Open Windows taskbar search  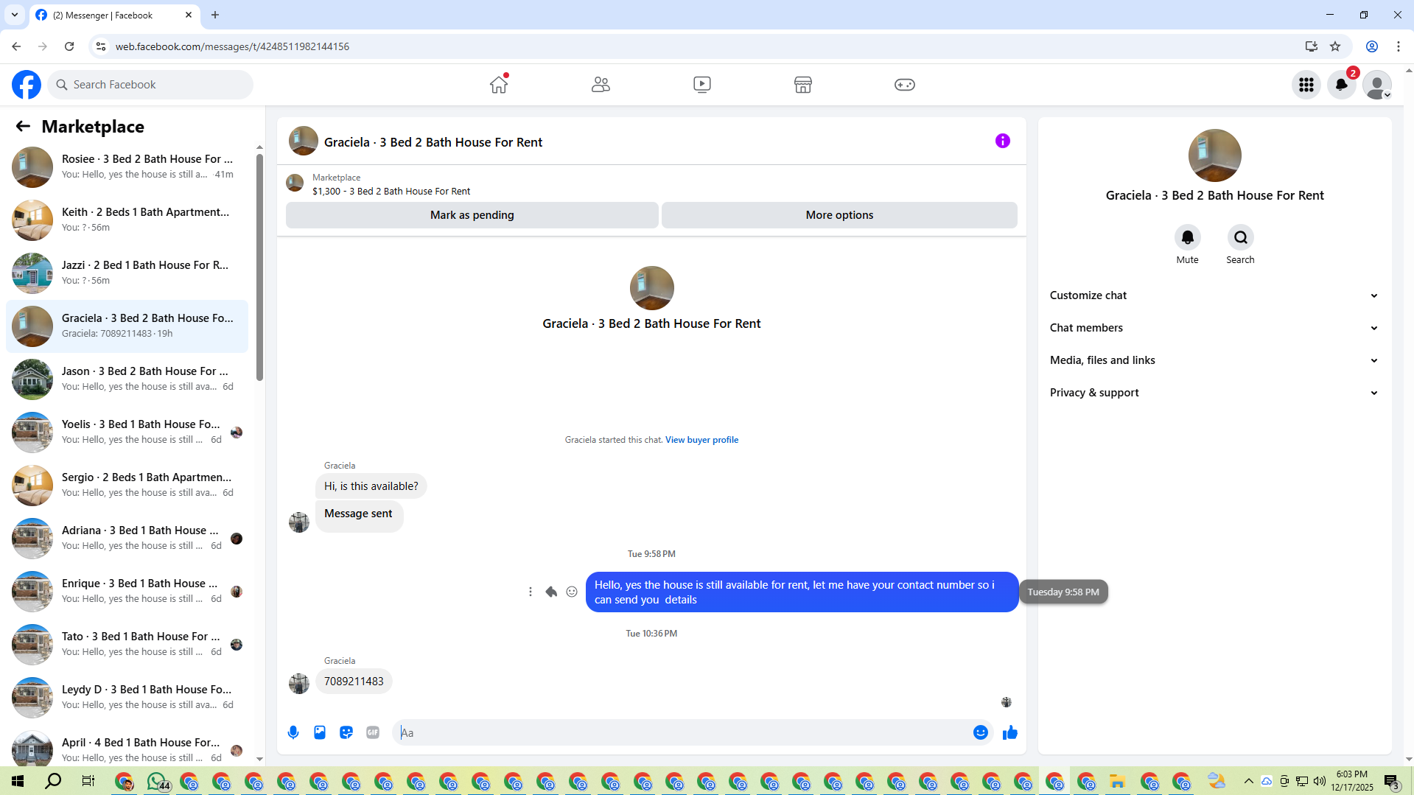pyautogui.click(x=53, y=781)
